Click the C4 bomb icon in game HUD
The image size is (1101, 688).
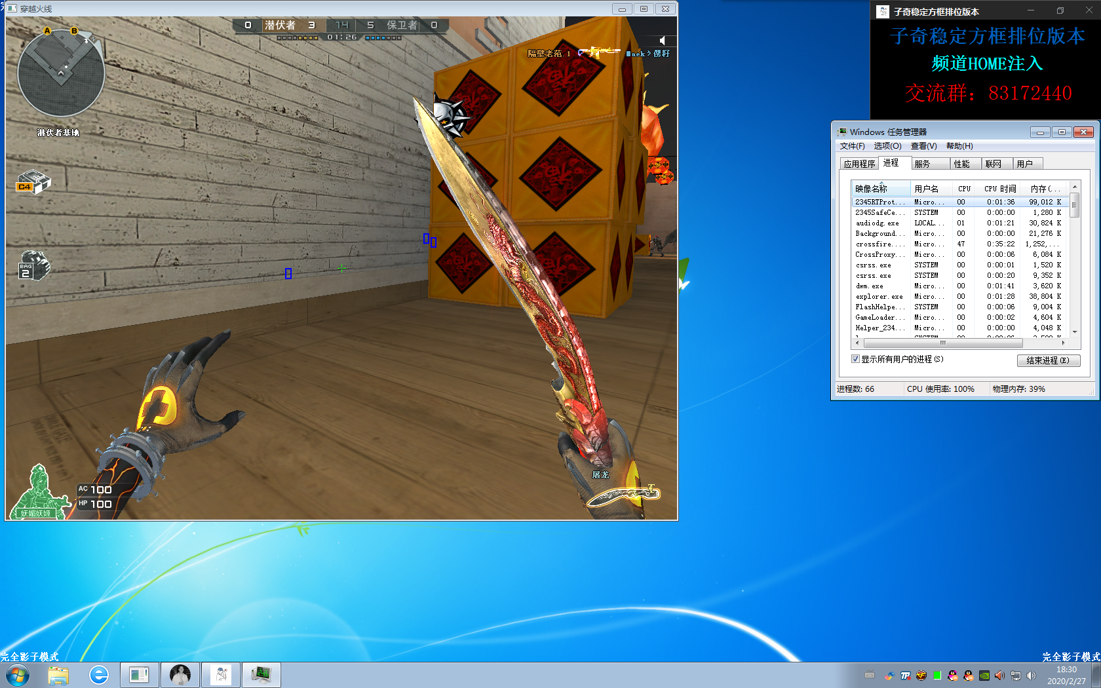click(x=33, y=182)
